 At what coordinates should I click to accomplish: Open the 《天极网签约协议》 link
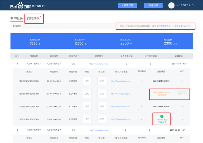click(x=181, y=26)
